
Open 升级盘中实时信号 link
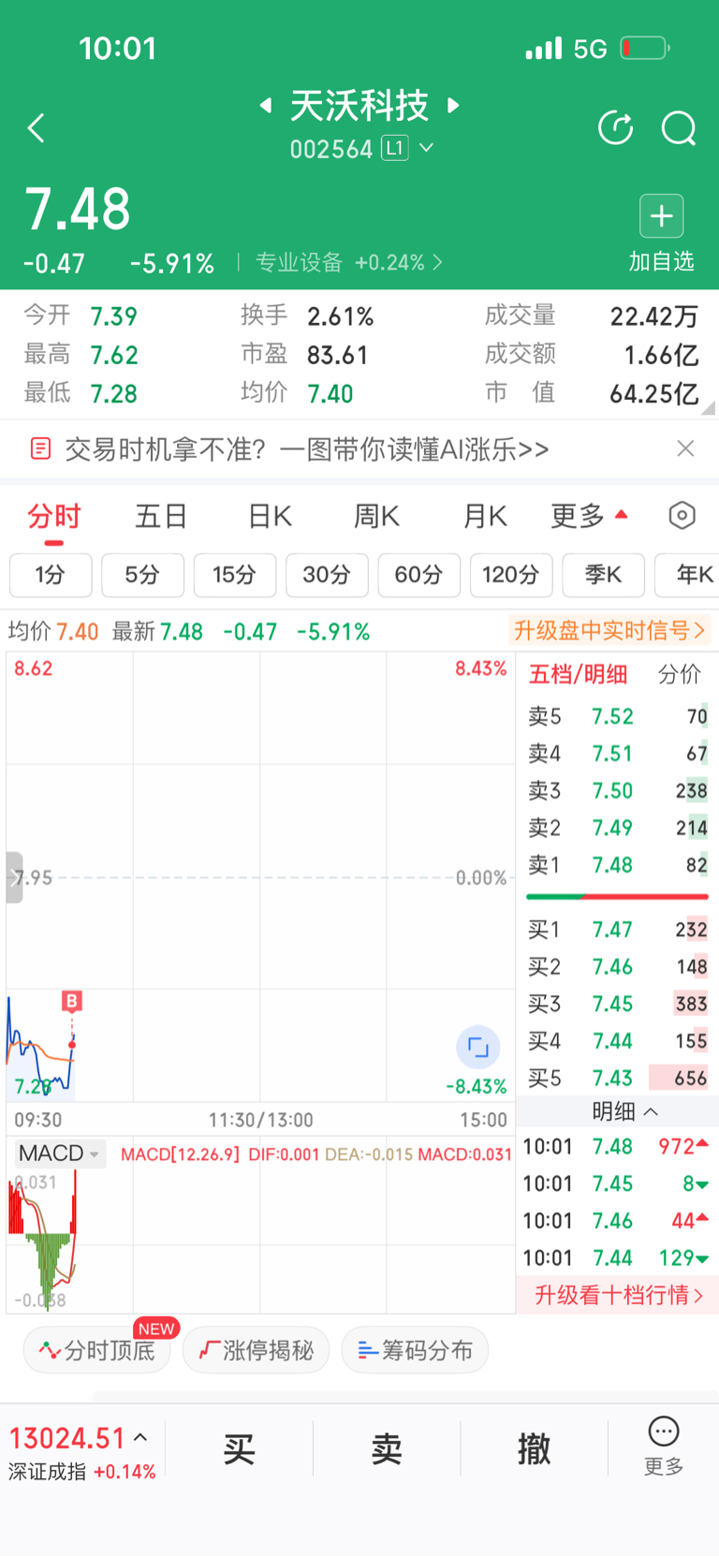point(609,630)
